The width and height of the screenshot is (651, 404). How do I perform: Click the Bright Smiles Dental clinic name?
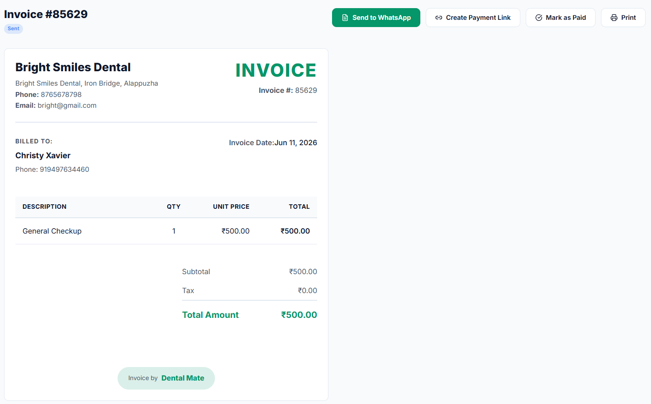click(73, 67)
